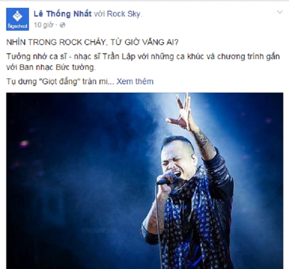
Task: Expand the post options chevron menu
Action: tap(280, 12)
